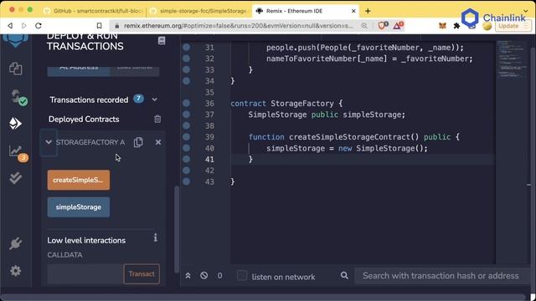Viewport: 536px width, 301px height.
Task: Toggle terminal with double chevron icon
Action: pos(188,275)
